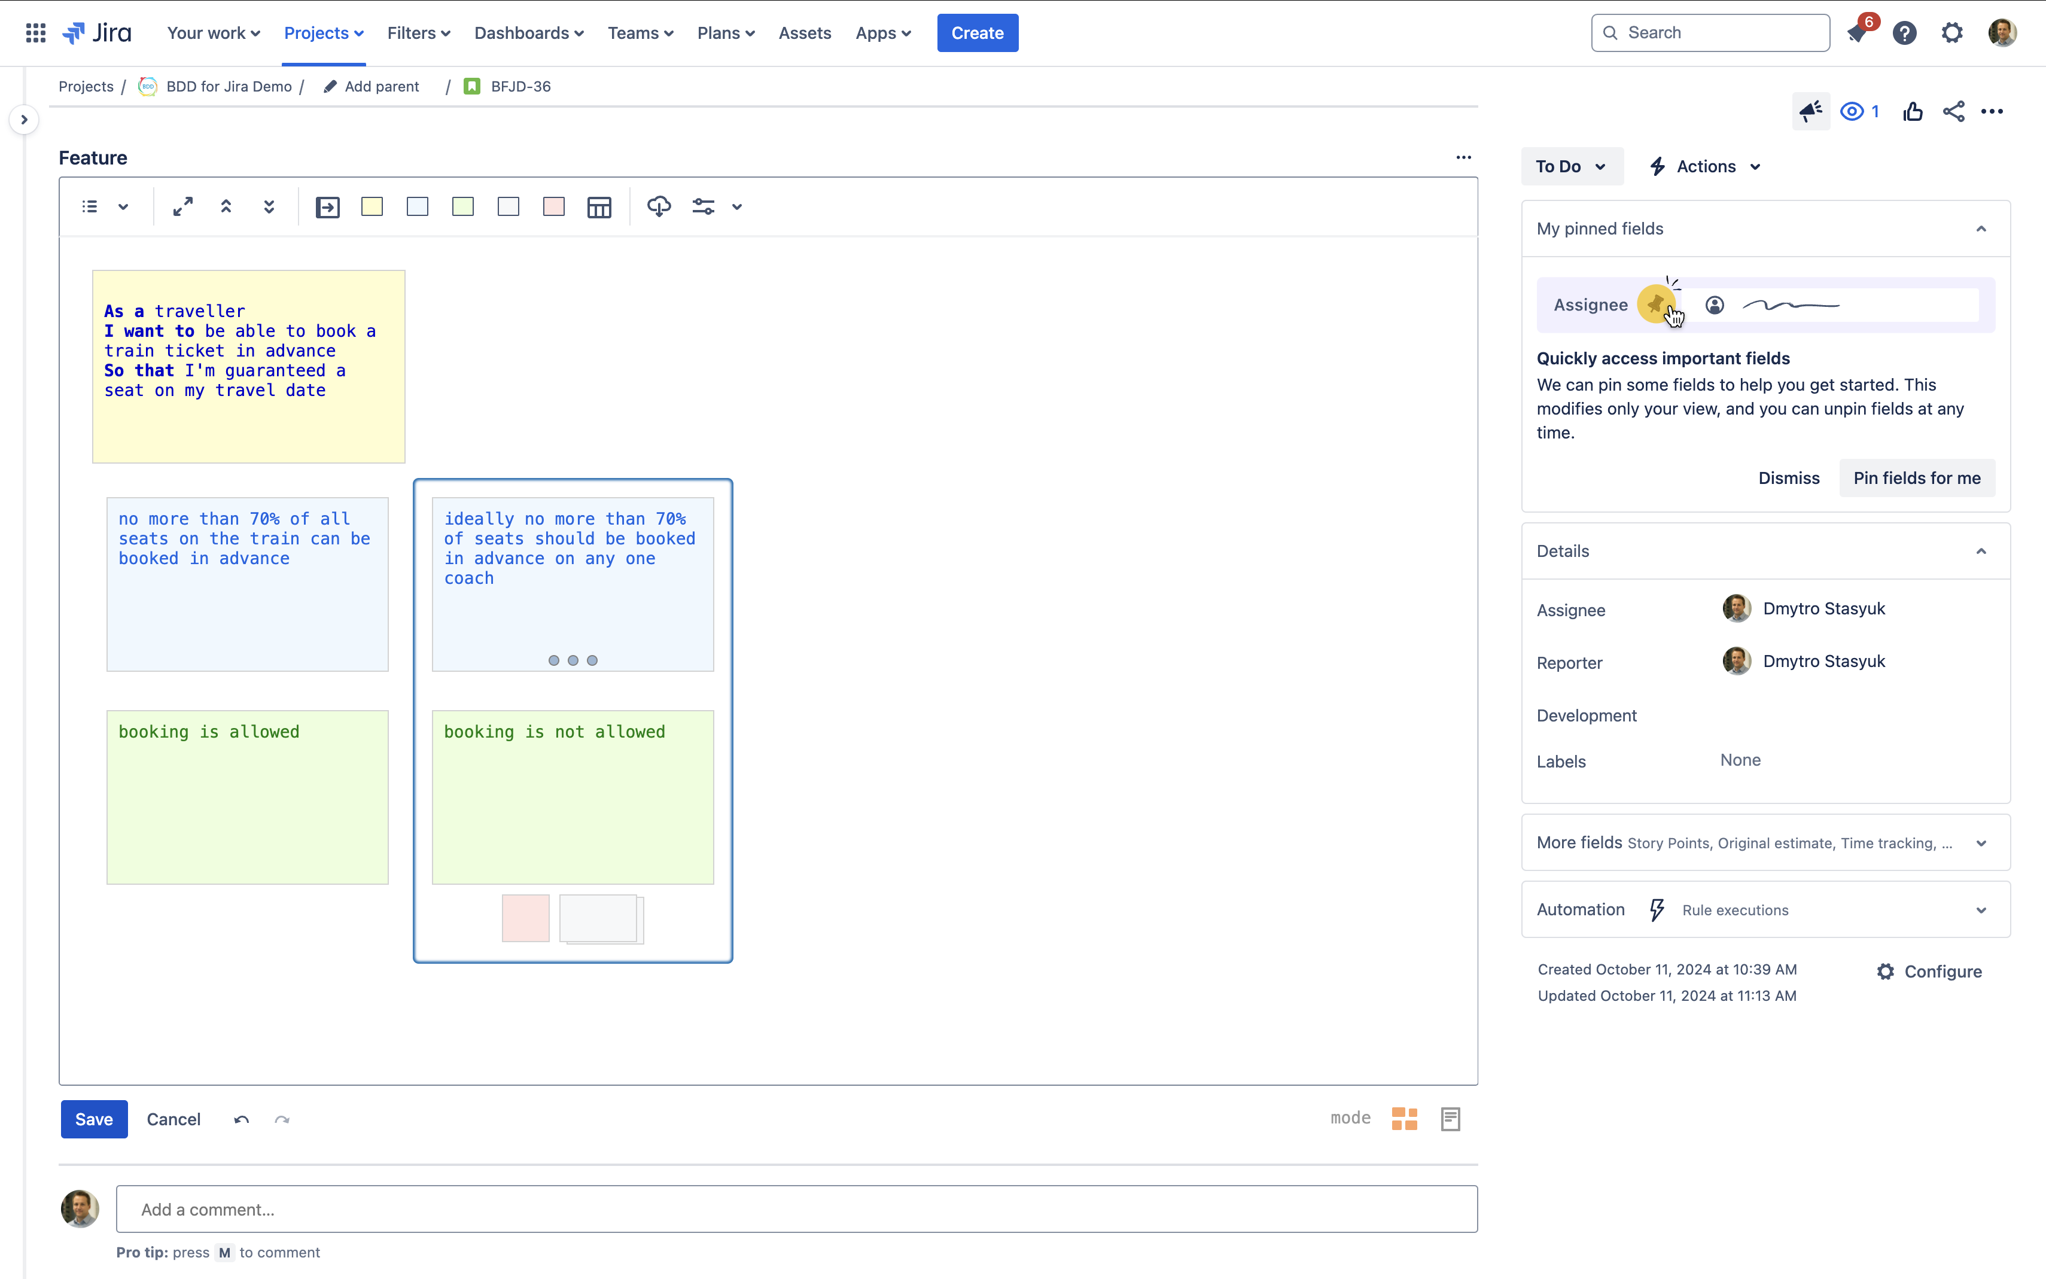This screenshot has width=2046, height=1279.
Task: Open the Apps menu
Action: (x=883, y=33)
